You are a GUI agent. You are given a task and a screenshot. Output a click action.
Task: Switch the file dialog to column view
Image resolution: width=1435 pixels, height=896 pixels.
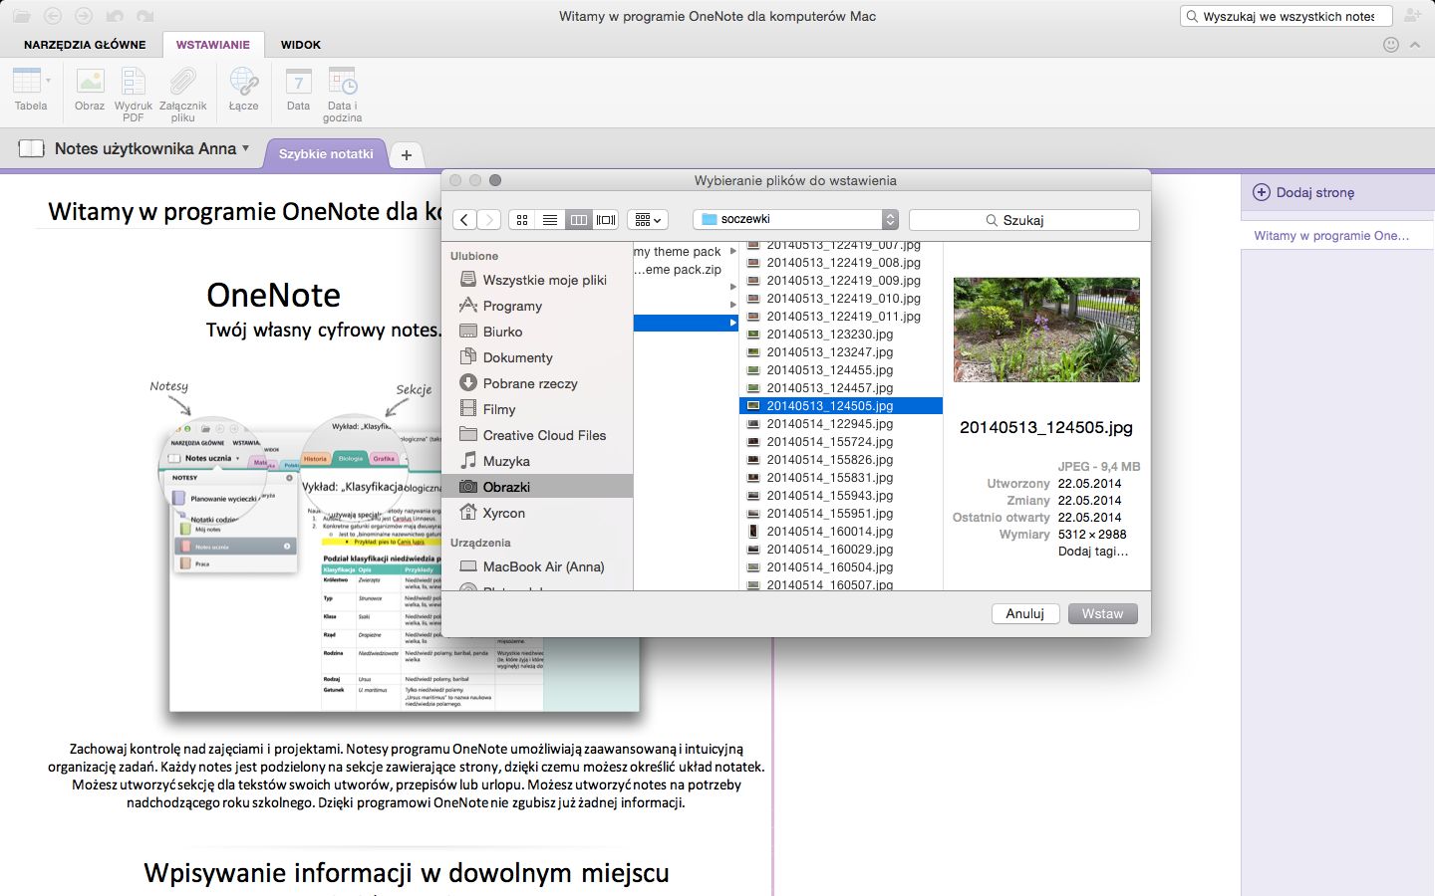pos(578,220)
